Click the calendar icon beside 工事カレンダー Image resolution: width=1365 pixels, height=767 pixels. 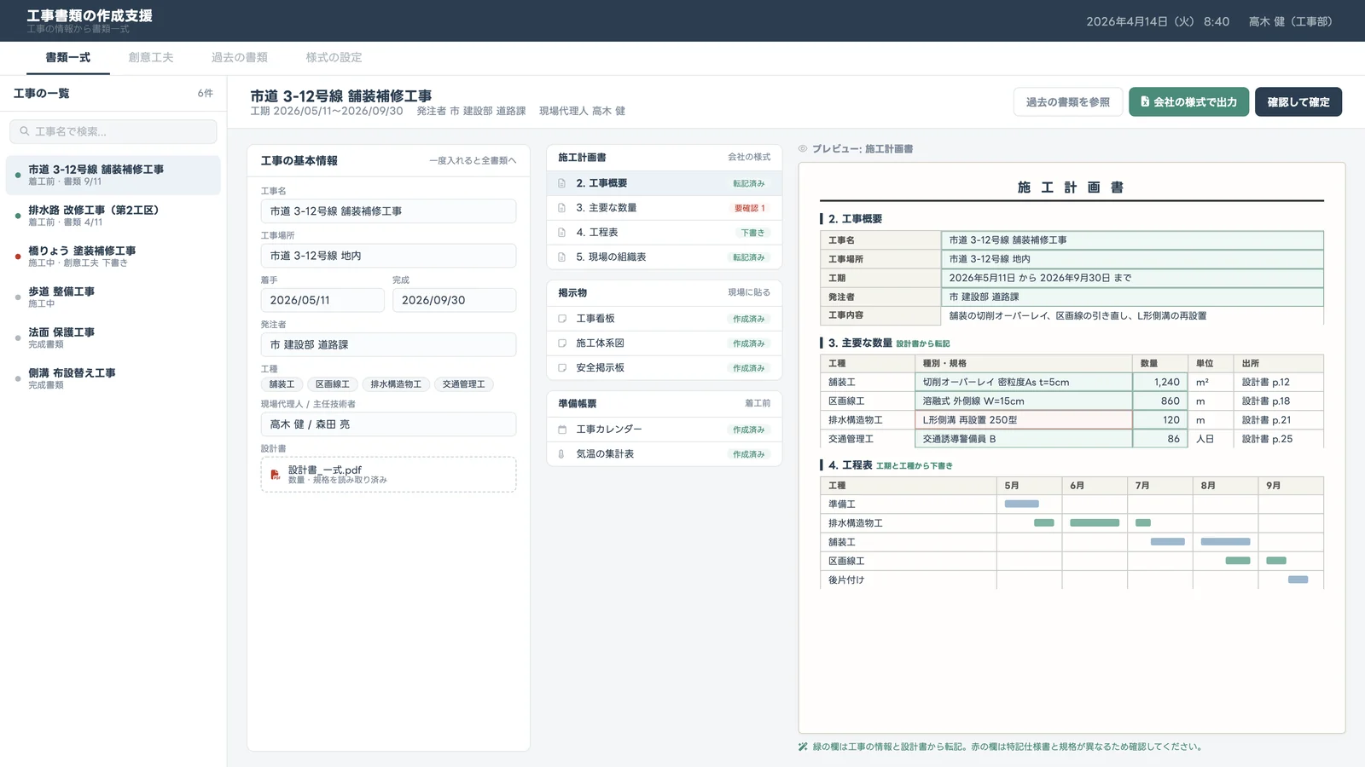(562, 430)
